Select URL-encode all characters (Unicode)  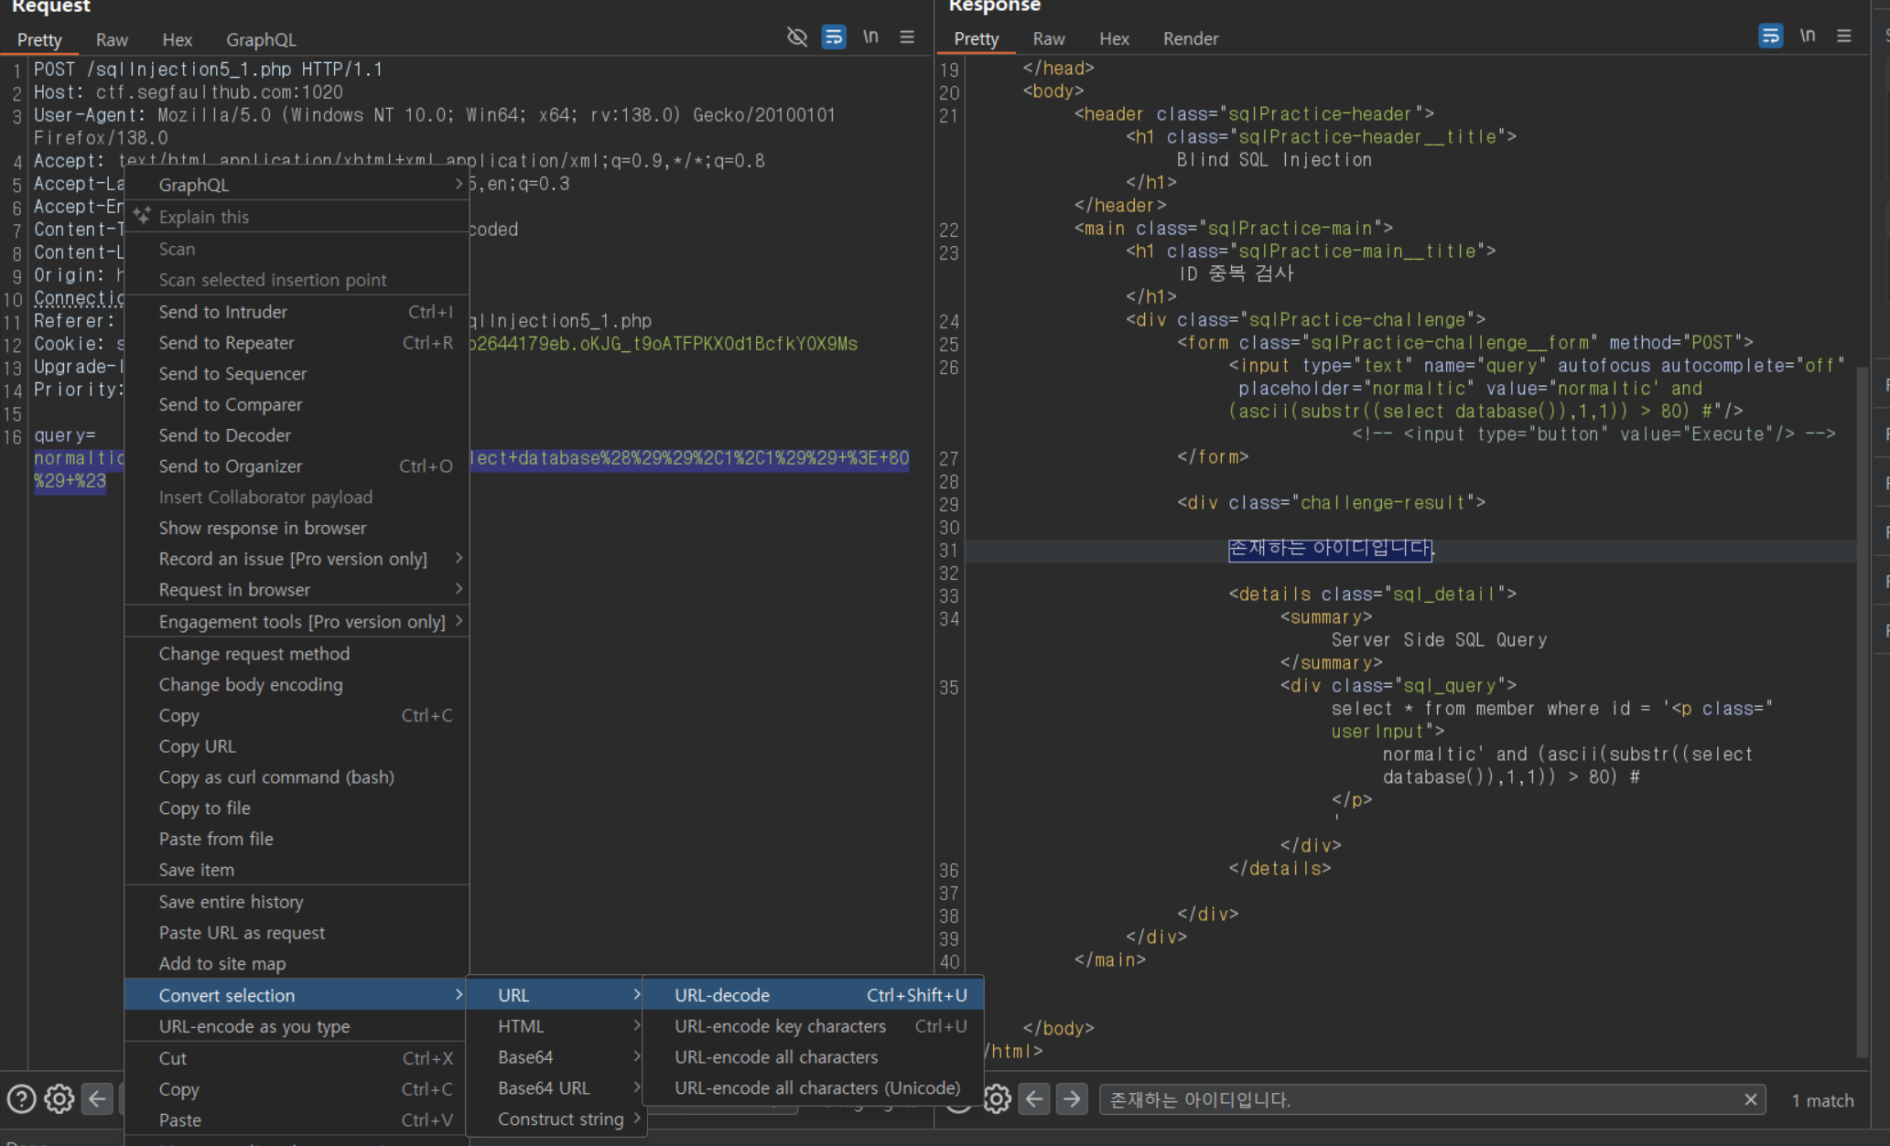click(814, 1088)
